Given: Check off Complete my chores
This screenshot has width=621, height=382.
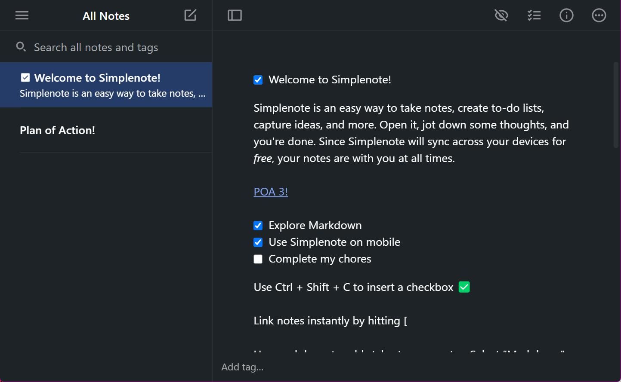Looking at the screenshot, I should (x=258, y=259).
